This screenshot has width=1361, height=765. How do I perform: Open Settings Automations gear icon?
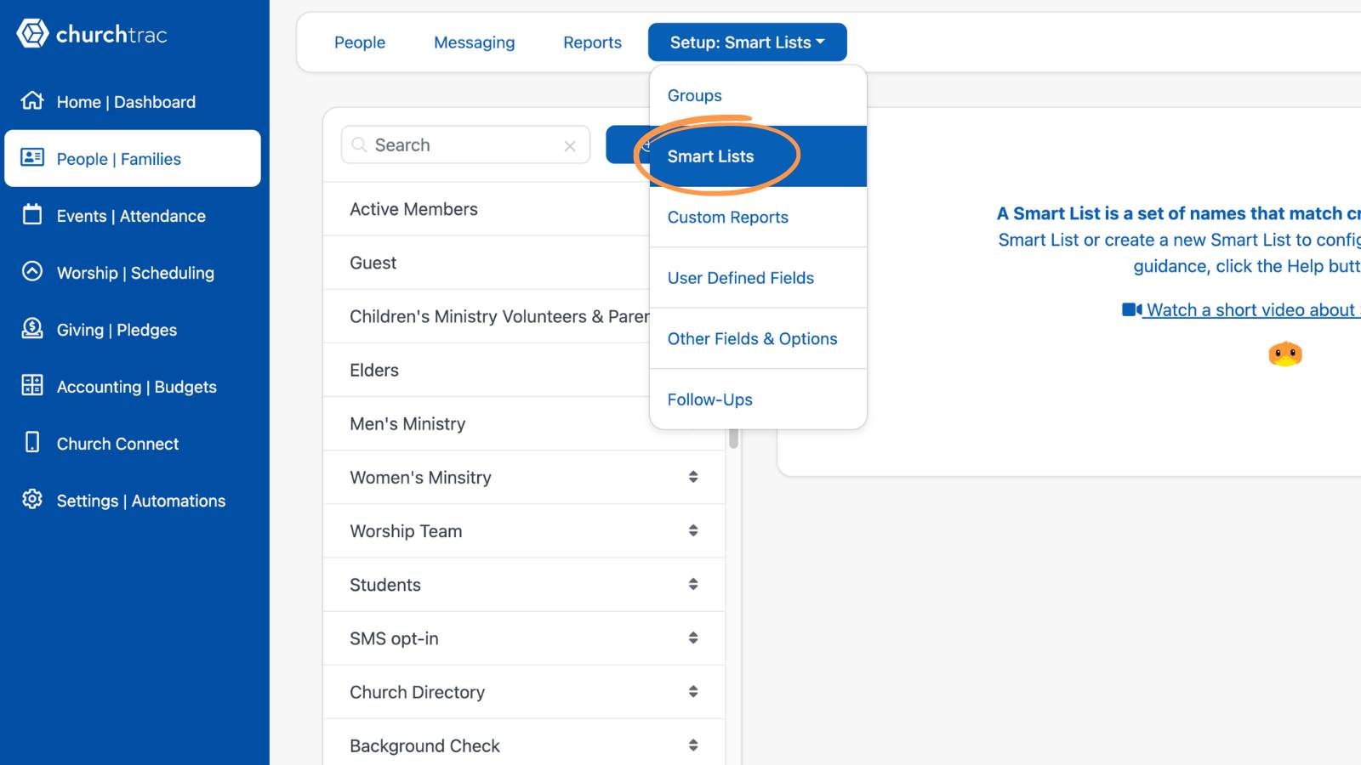(x=32, y=499)
